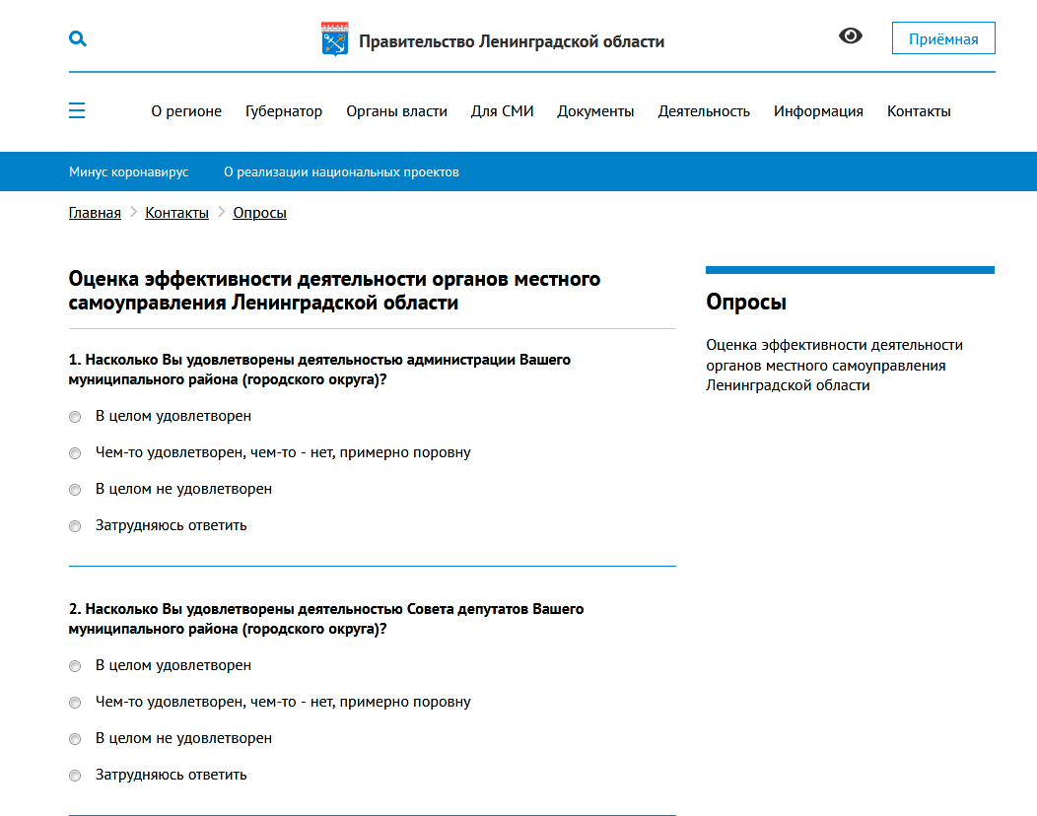Click the Leningrad Oblast coat of arms logo
The image size is (1037, 816).
[x=335, y=39]
